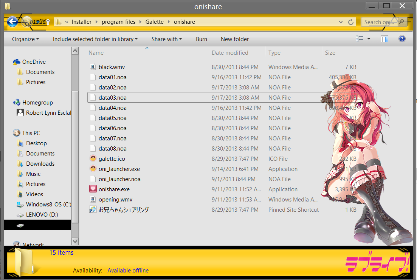Expand the chevron after Installer in path

(96, 22)
